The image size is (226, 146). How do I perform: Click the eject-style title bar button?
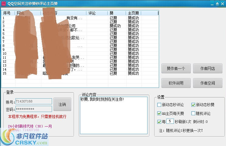click(217, 3)
